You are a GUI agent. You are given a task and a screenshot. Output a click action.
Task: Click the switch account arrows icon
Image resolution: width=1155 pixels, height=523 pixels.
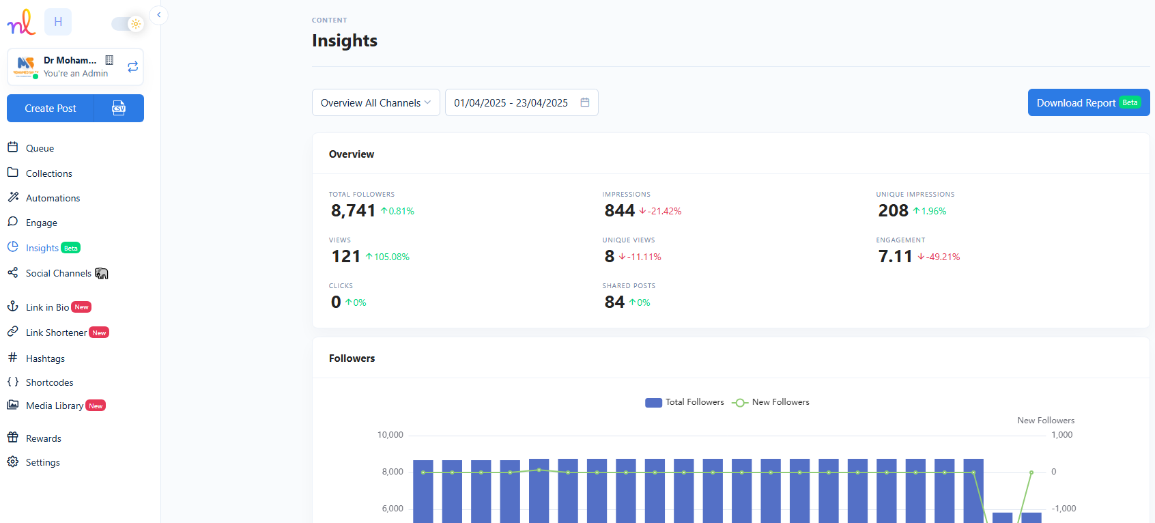(x=132, y=67)
